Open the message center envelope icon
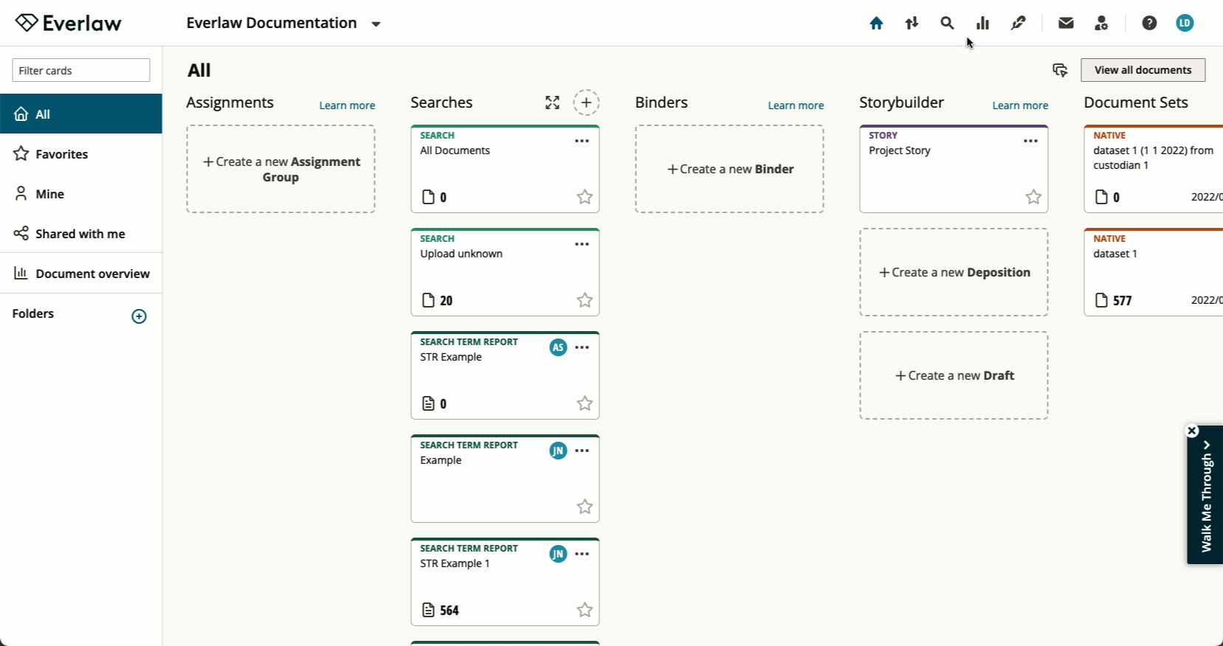 [1066, 23]
